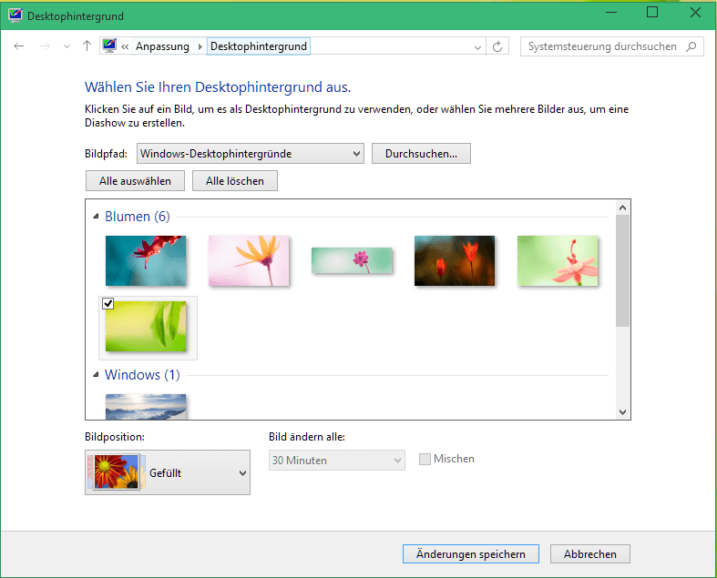Click the Desktophintergrund title bar icon
This screenshot has height=578, width=717.
[15, 15]
